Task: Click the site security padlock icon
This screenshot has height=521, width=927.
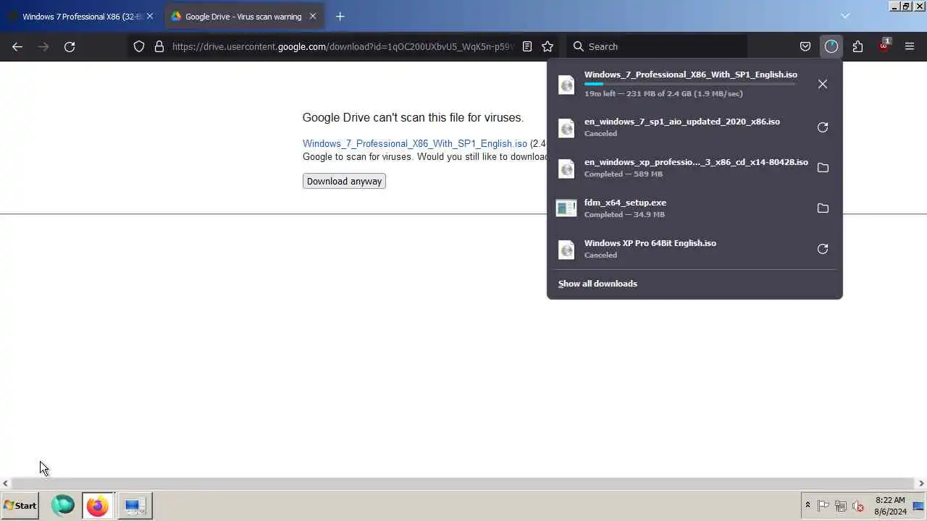Action: (159, 46)
